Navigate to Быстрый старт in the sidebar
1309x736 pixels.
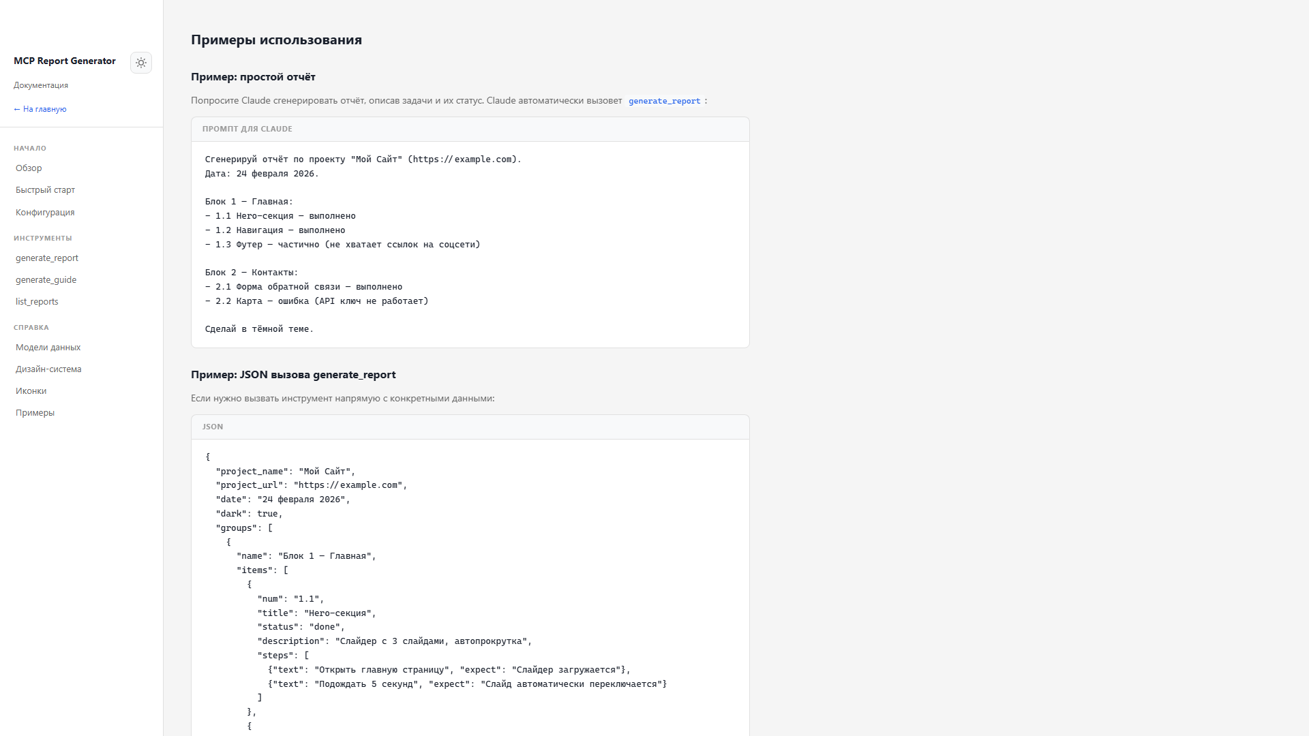pos(45,190)
